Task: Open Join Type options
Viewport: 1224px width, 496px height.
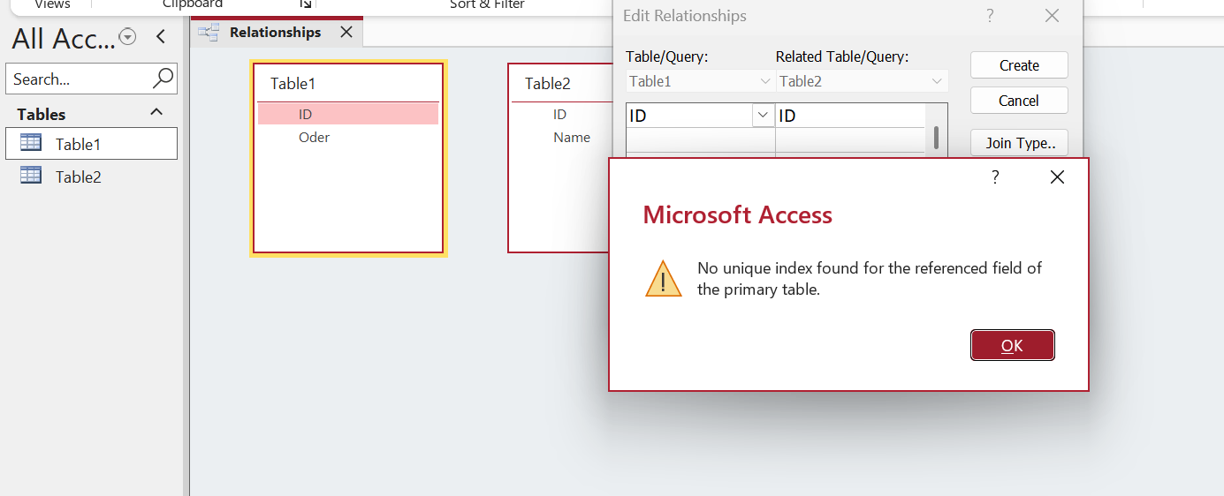Action: 1019,143
